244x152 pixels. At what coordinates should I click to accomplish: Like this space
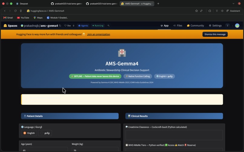coord(68,26)
